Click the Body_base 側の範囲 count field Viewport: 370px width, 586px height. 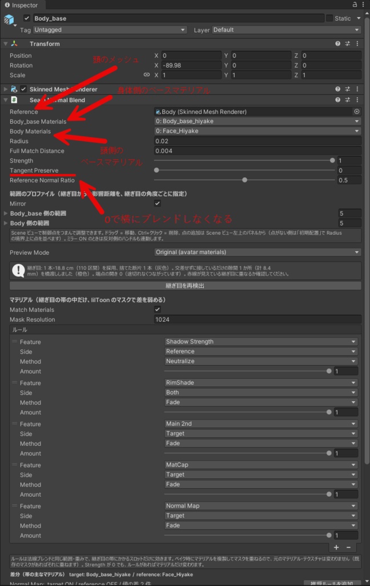click(x=349, y=213)
